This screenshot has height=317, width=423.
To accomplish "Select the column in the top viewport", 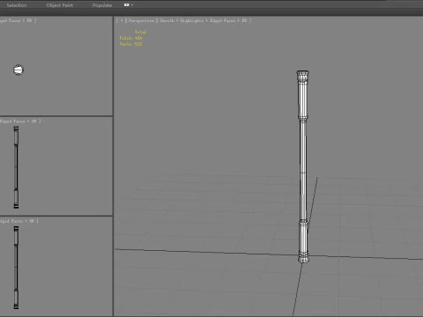I will (19, 70).
